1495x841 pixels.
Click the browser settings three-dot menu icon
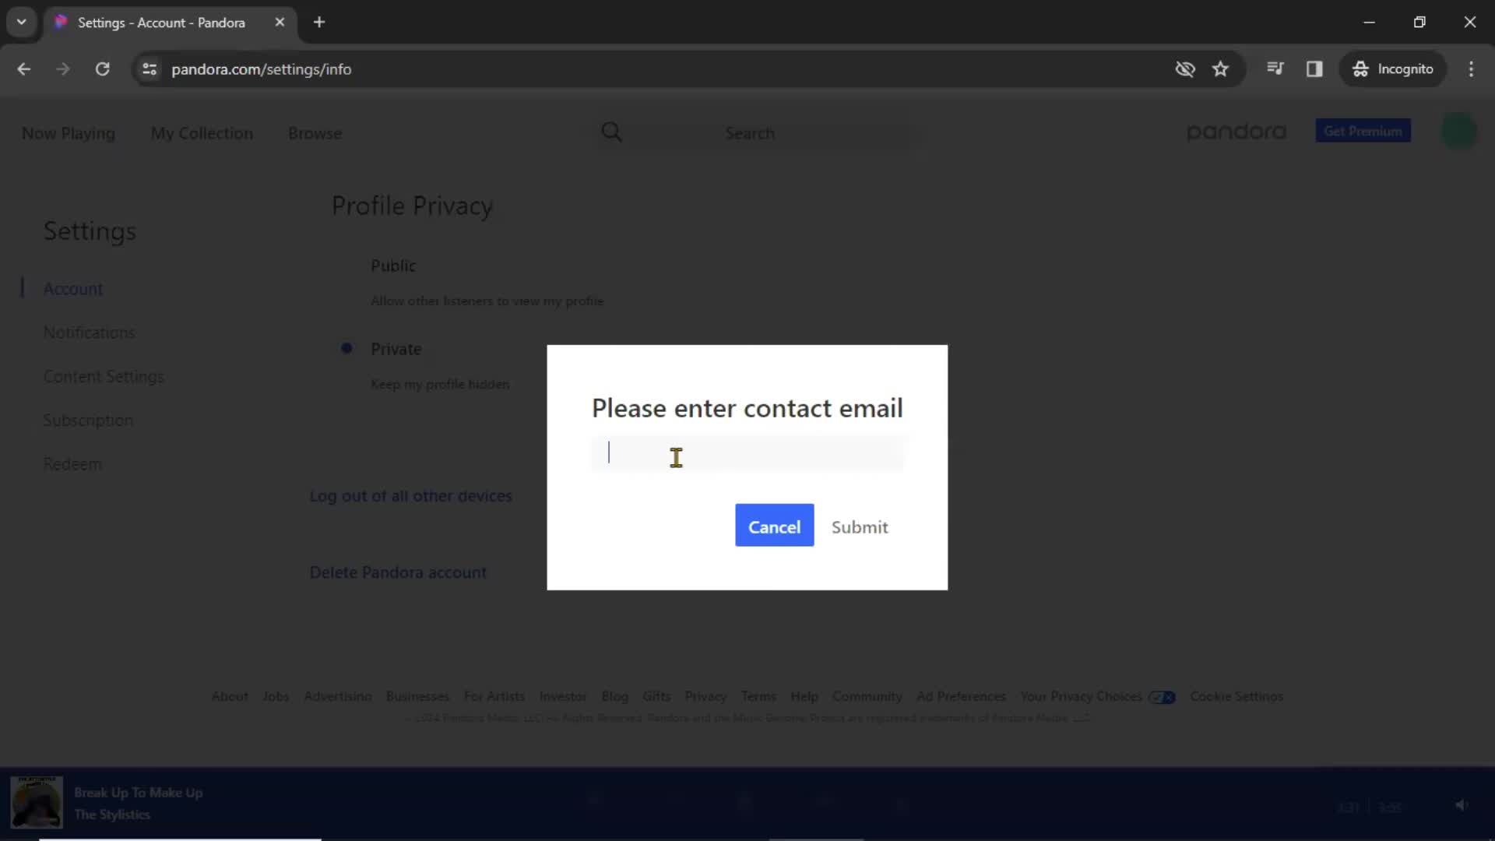[1472, 69]
